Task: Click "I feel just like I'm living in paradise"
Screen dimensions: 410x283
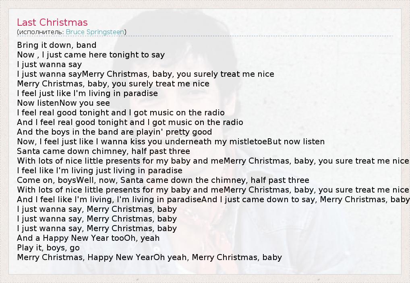Action: point(87,93)
